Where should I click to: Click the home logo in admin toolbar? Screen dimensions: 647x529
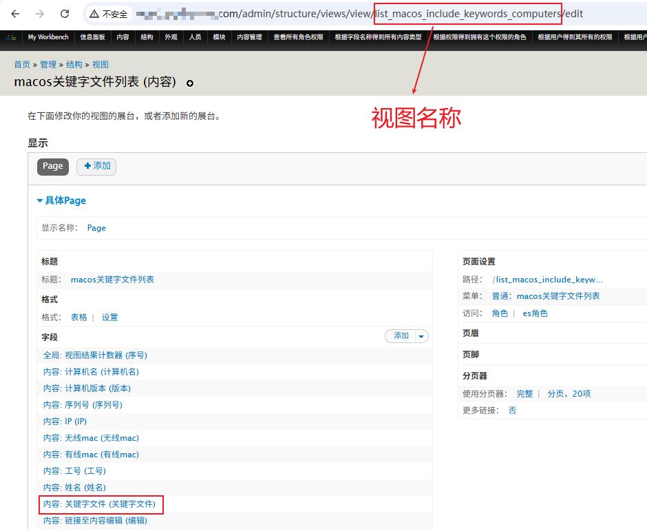pyautogui.click(x=11, y=37)
